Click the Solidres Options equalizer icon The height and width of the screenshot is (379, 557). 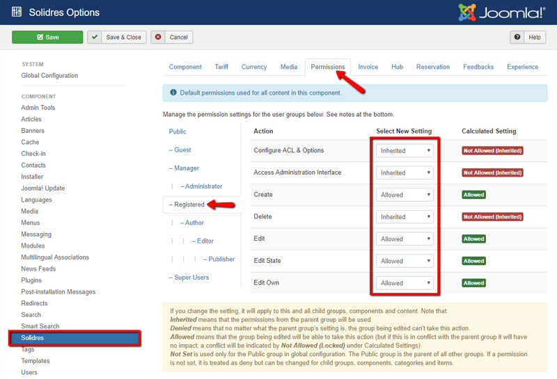coord(16,12)
